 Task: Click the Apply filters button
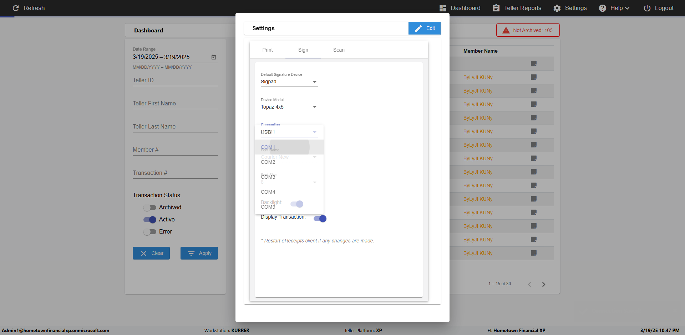point(199,253)
